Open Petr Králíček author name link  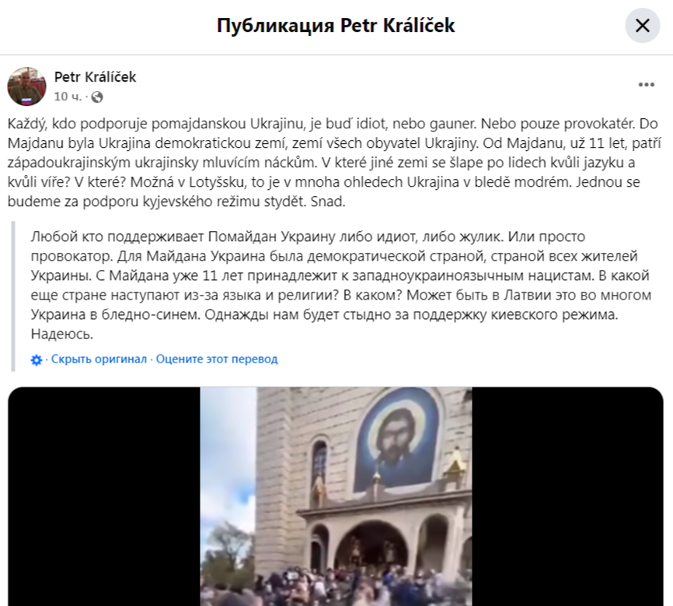coord(95,77)
